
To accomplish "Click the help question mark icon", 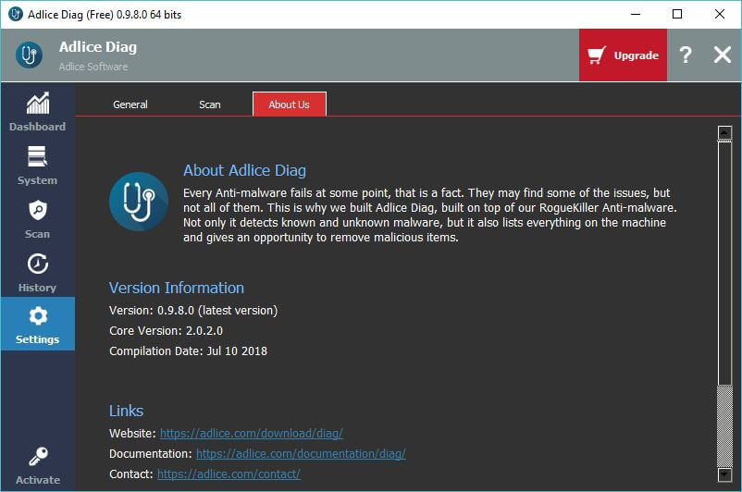I will click(685, 55).
